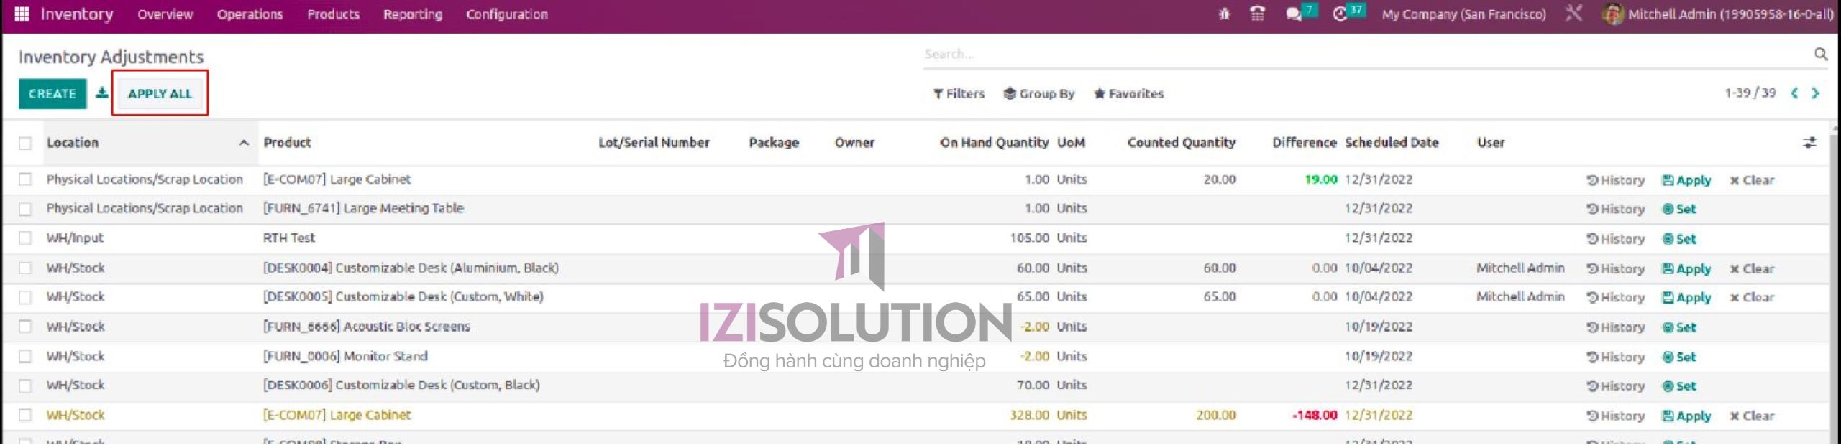Go to previous page arrow
This screenshot has width=1841, height=445.
click(1795, 93)
